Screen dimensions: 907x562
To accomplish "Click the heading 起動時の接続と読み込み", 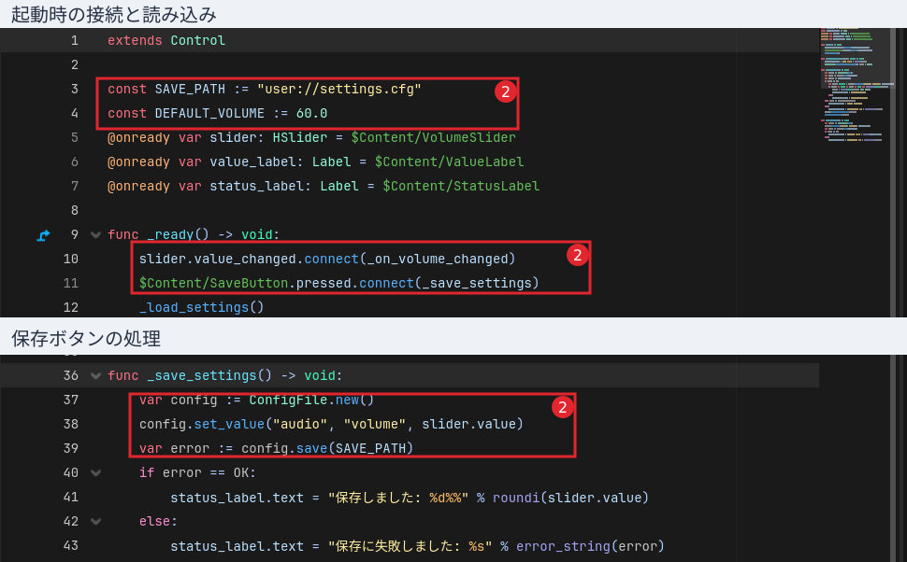I will point(114,14).
